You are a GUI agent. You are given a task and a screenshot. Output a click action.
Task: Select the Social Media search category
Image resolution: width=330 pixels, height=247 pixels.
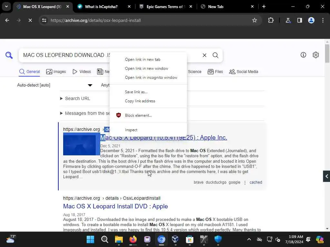tap(244, 72)
